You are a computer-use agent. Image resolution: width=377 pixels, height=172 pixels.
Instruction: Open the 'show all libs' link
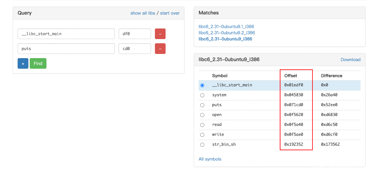(143, 13)
